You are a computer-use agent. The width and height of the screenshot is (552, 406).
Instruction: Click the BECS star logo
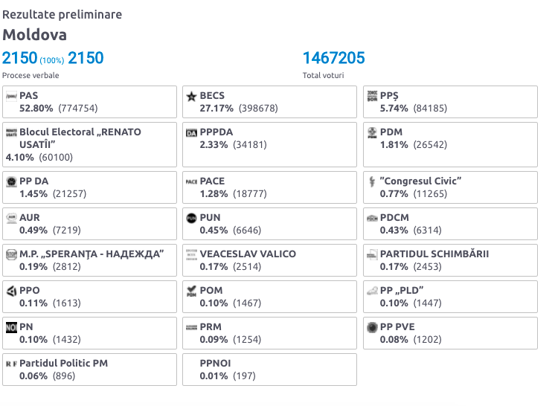191,96
